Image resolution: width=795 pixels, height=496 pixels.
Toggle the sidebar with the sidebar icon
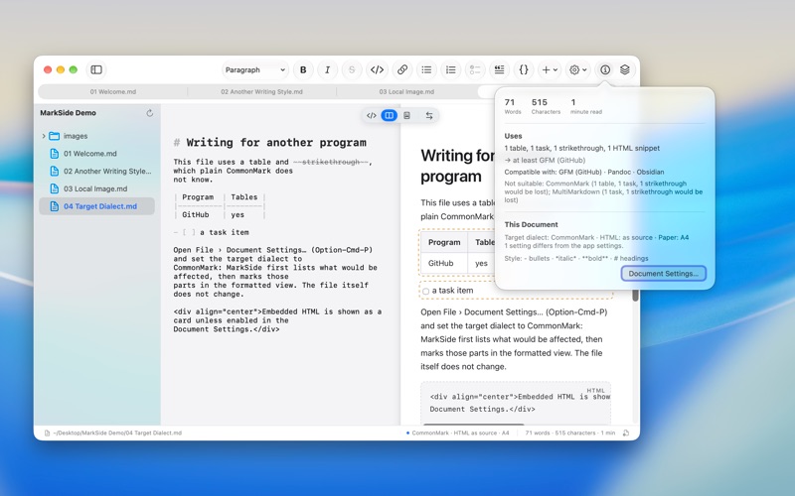pos(96,69)
